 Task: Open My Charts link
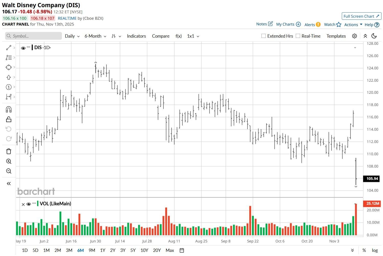click(288, 24)
